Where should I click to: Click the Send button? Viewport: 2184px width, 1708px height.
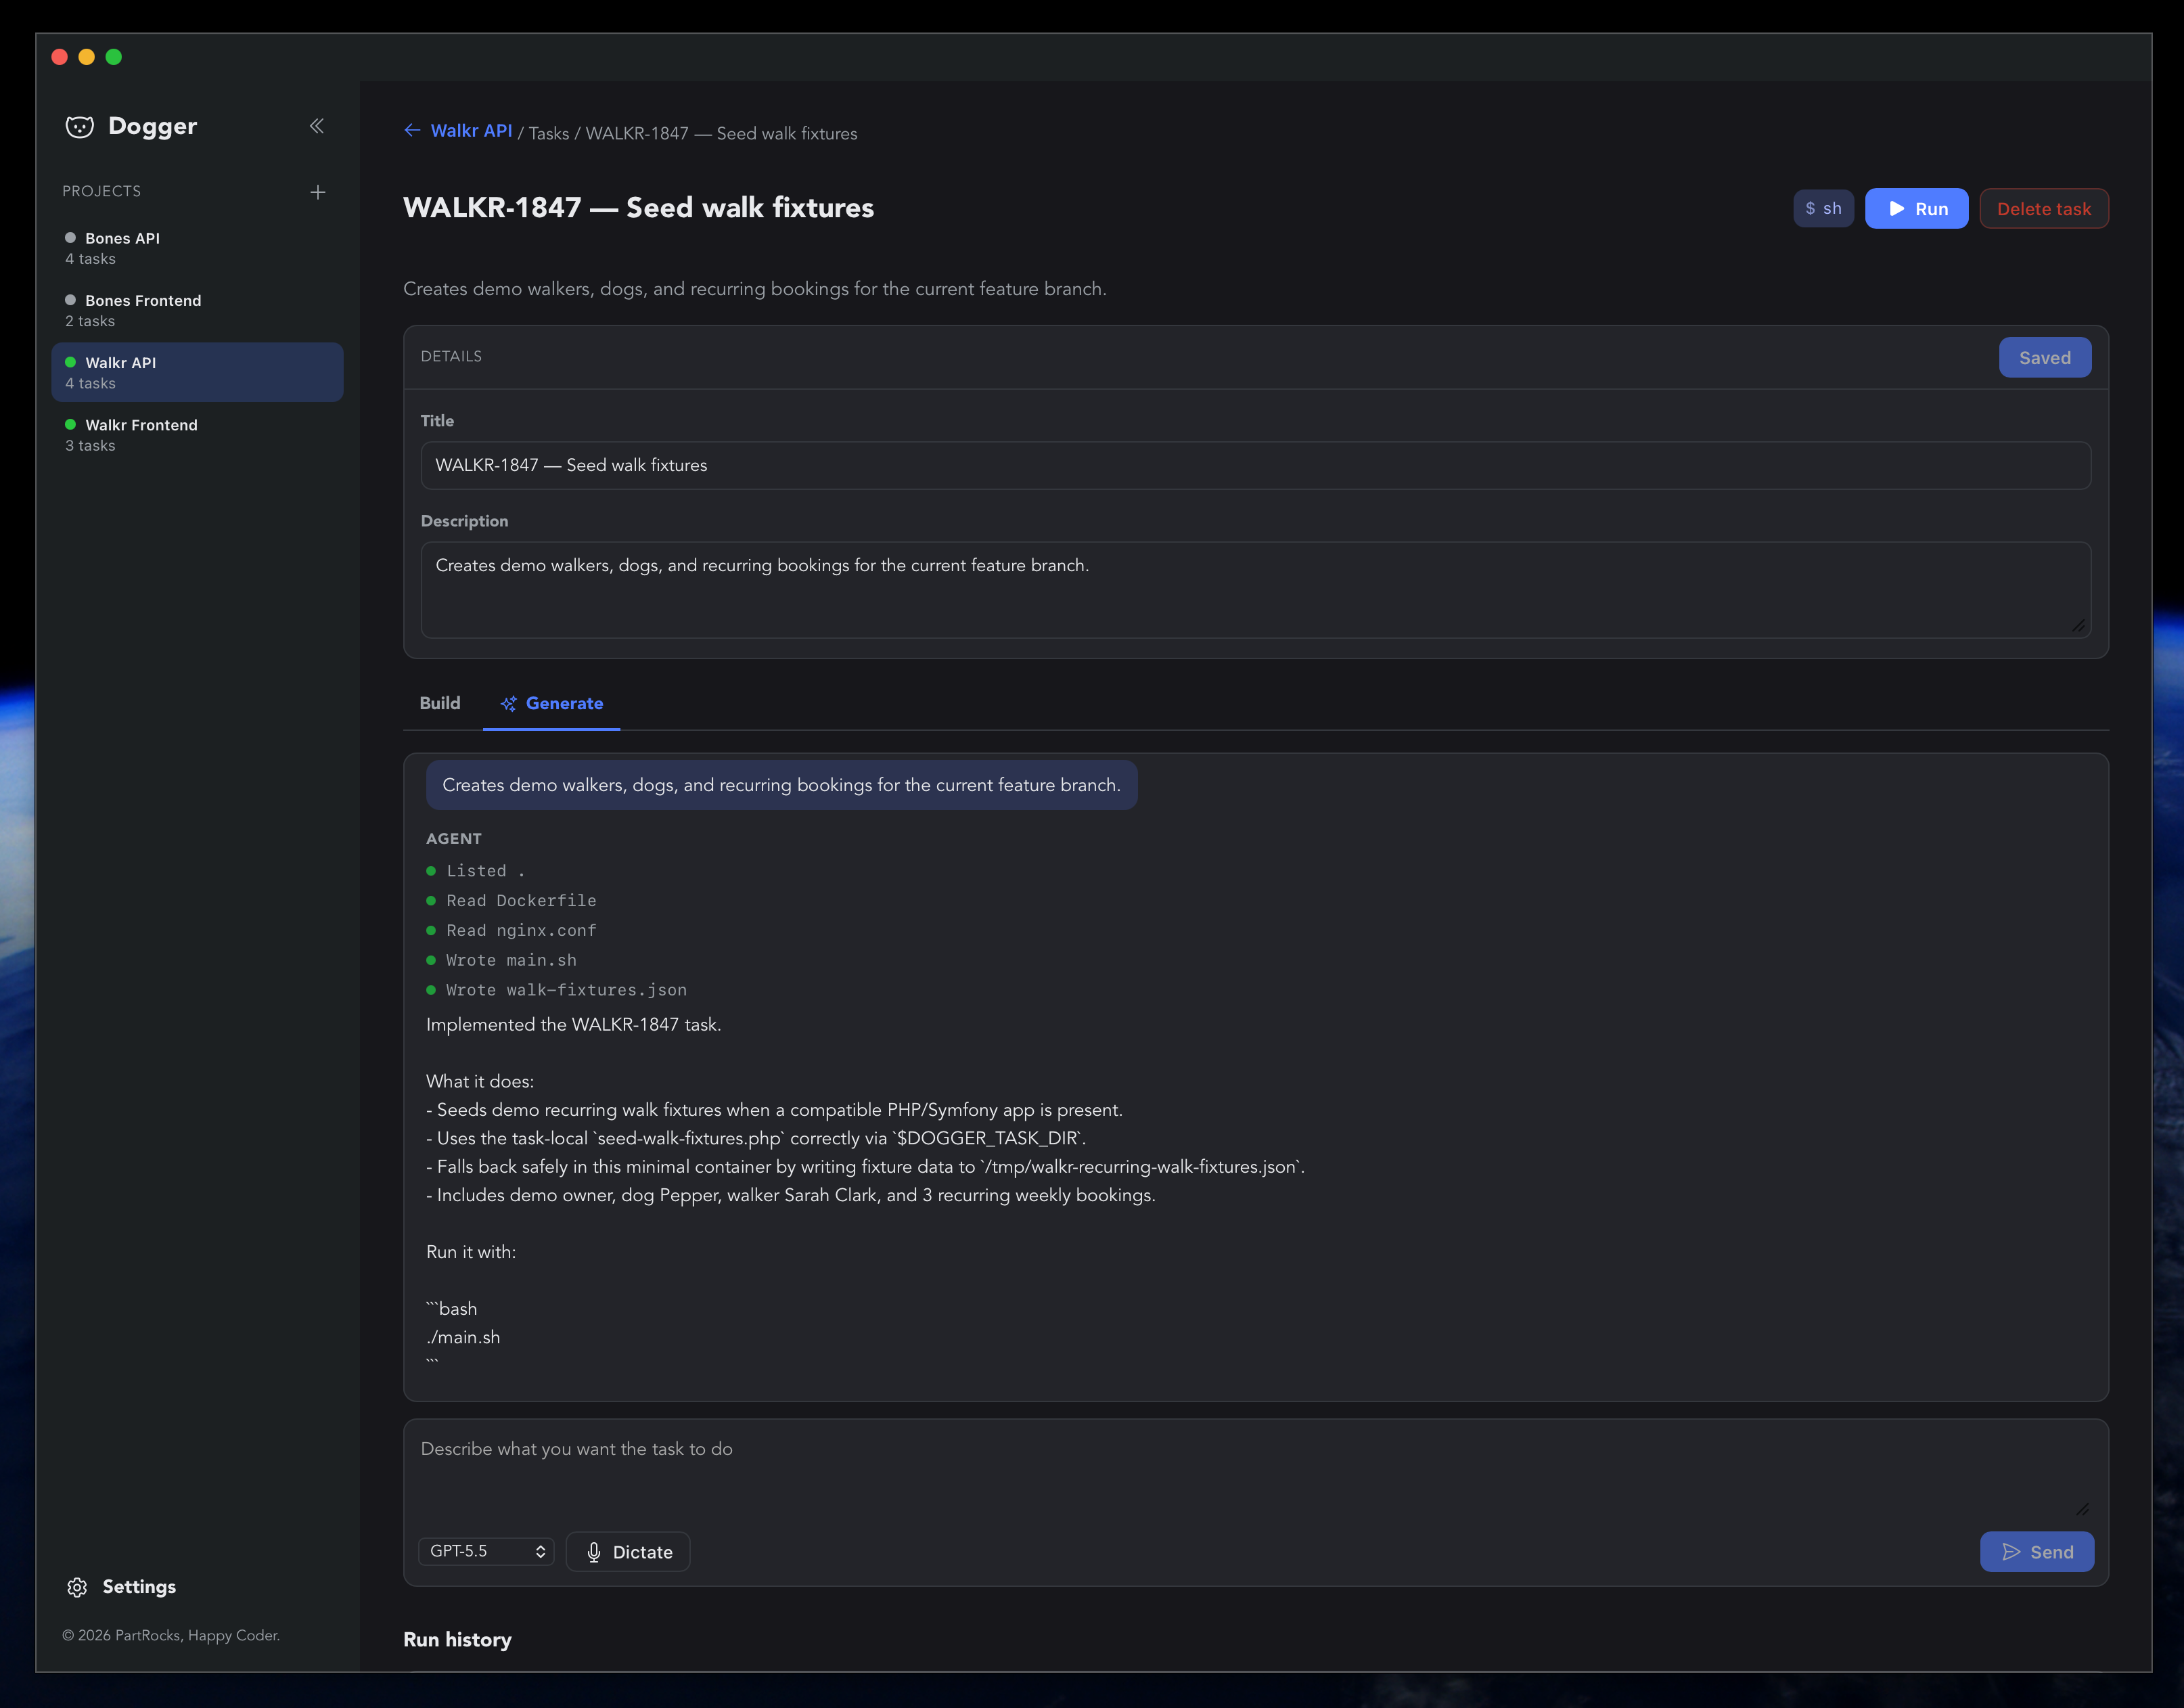point(2036,1552)
